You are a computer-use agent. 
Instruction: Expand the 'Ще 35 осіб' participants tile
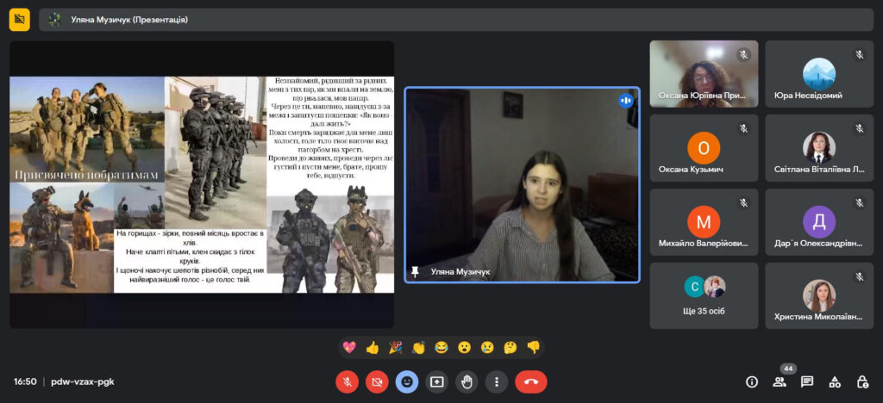click(x=704, y=295)
